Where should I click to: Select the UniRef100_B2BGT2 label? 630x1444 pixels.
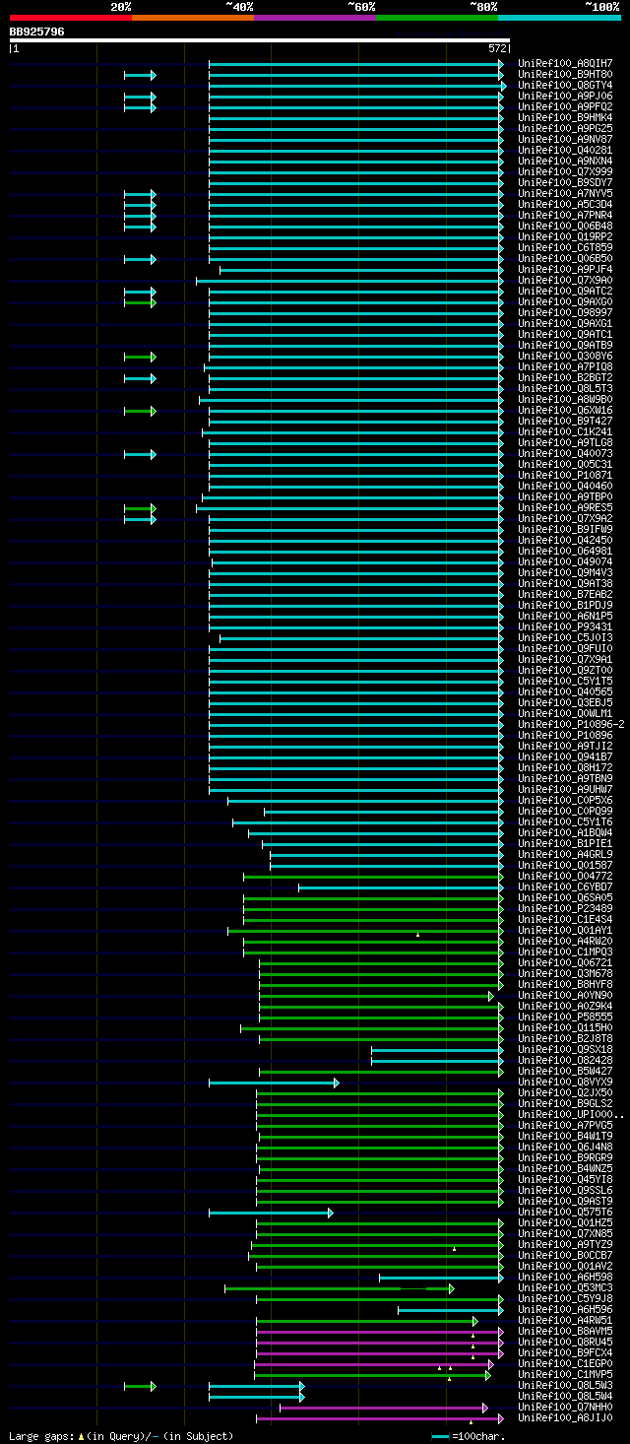565,378
